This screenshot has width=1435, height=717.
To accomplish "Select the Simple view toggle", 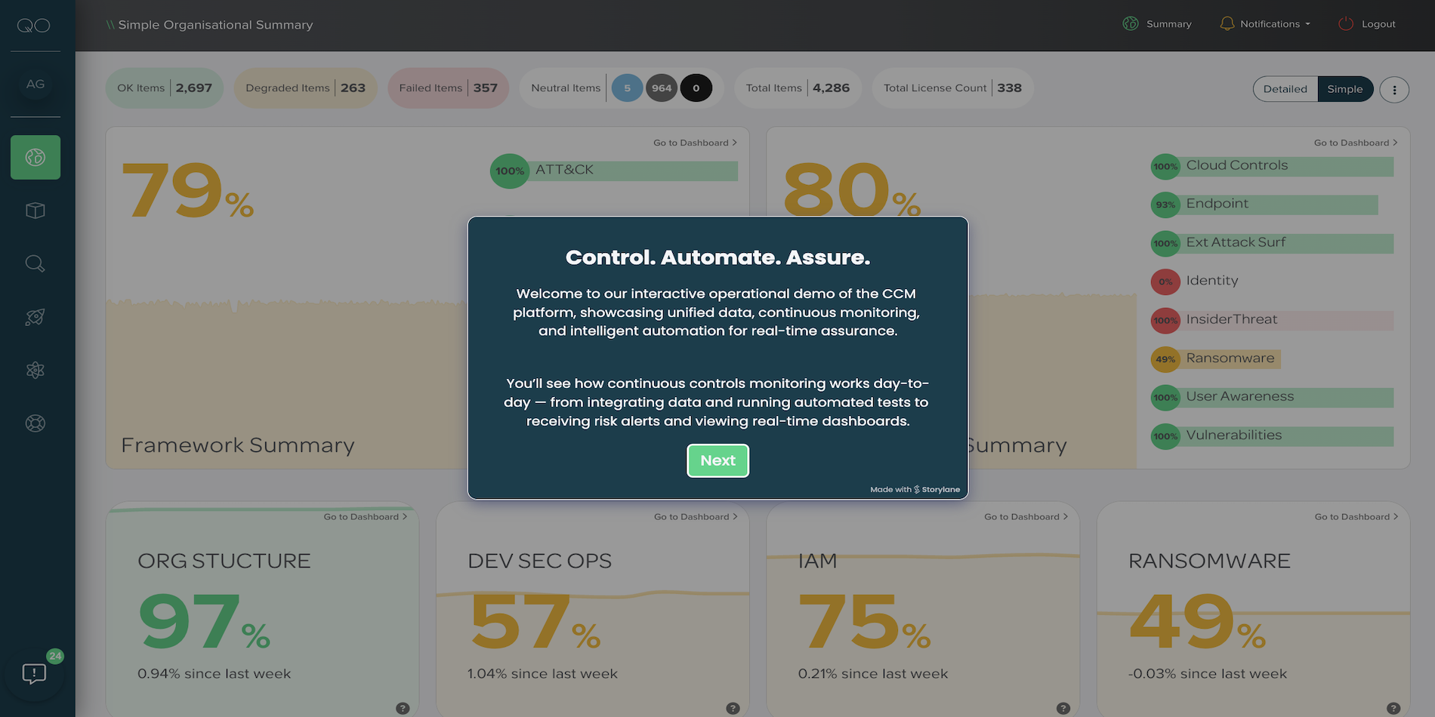I will (1344, 89).
